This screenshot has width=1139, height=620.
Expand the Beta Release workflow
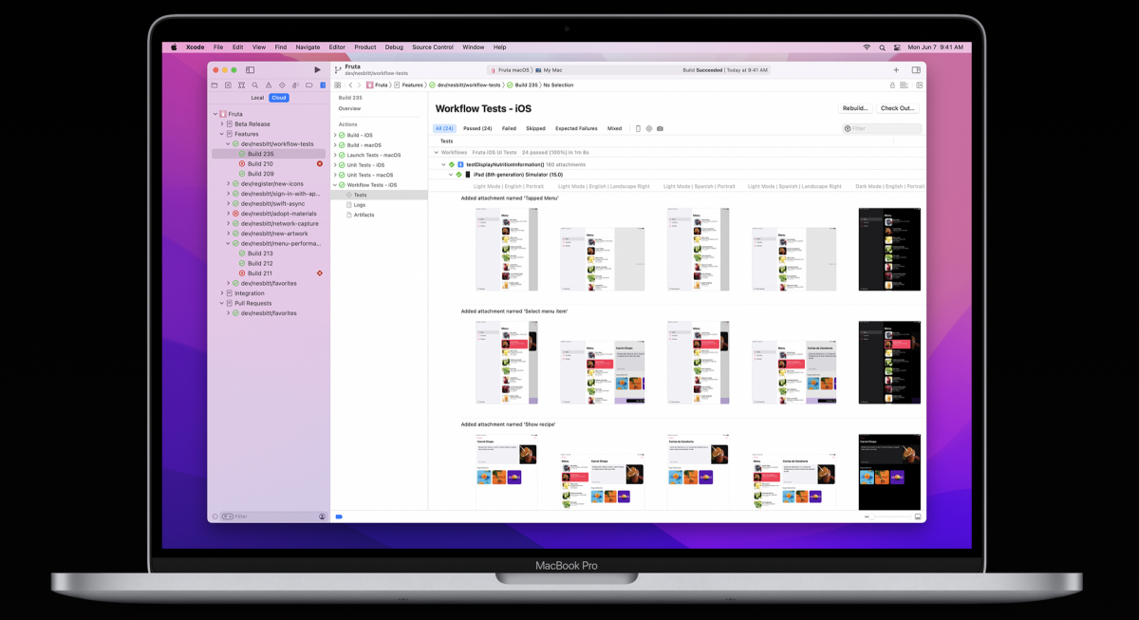point(222,124)
